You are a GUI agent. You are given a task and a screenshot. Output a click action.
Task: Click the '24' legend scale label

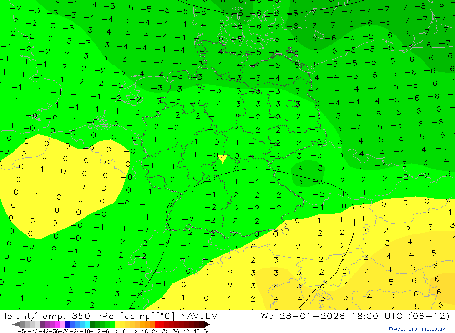(x=155, y=331)
